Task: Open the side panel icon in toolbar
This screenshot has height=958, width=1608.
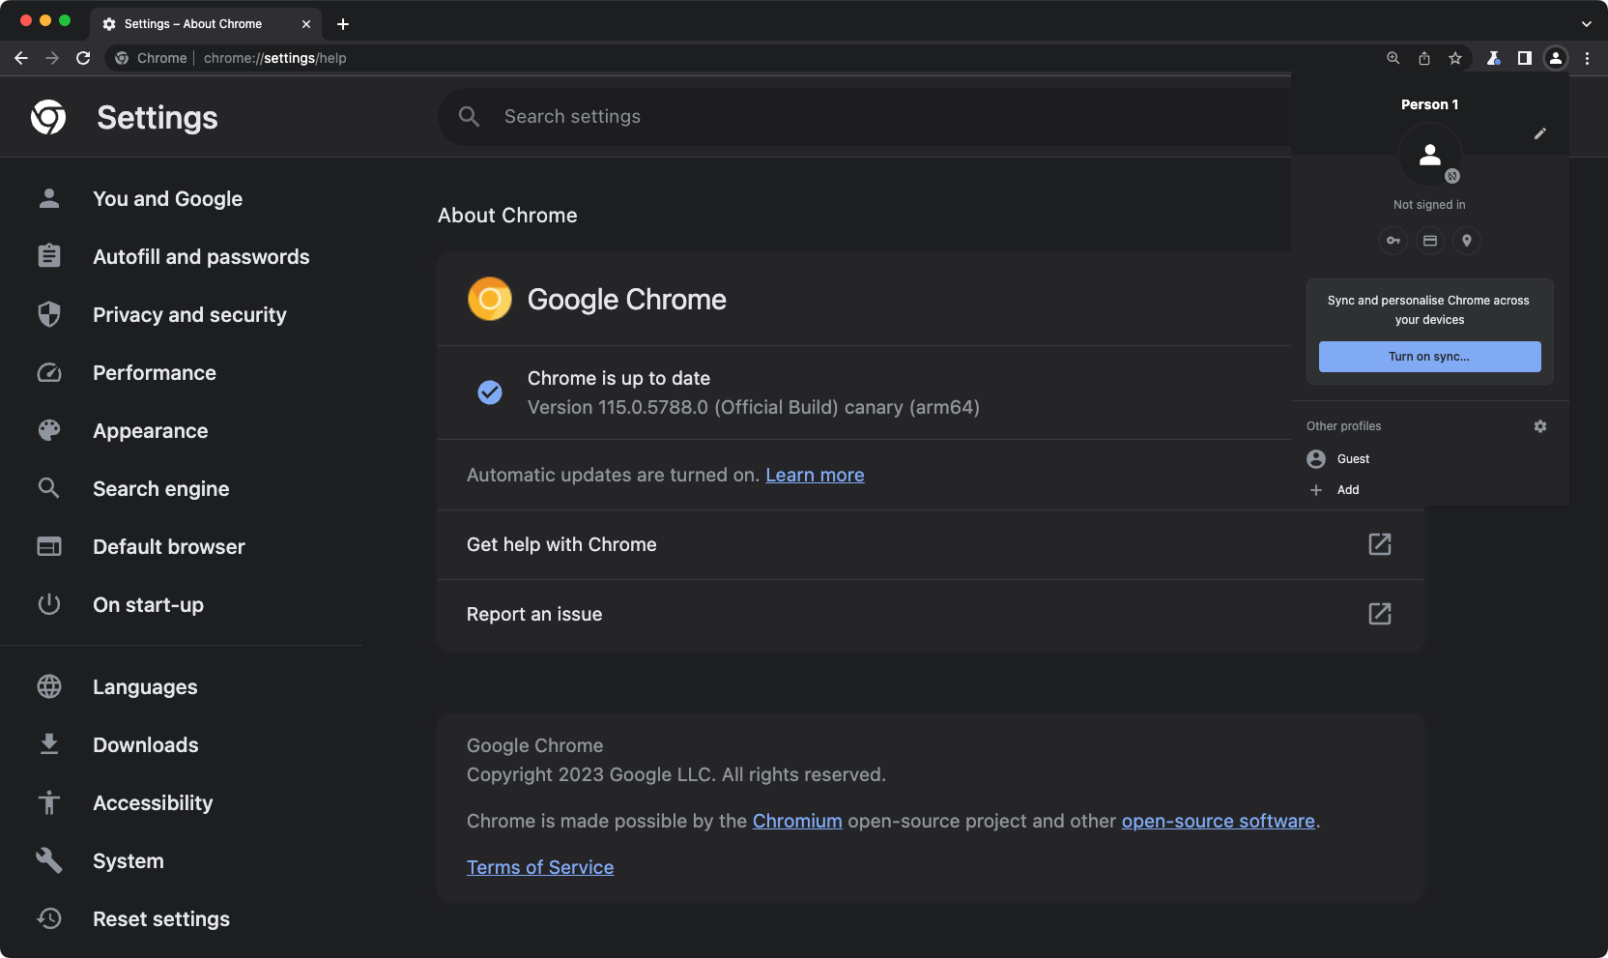Action: [x=1524, y=58]
